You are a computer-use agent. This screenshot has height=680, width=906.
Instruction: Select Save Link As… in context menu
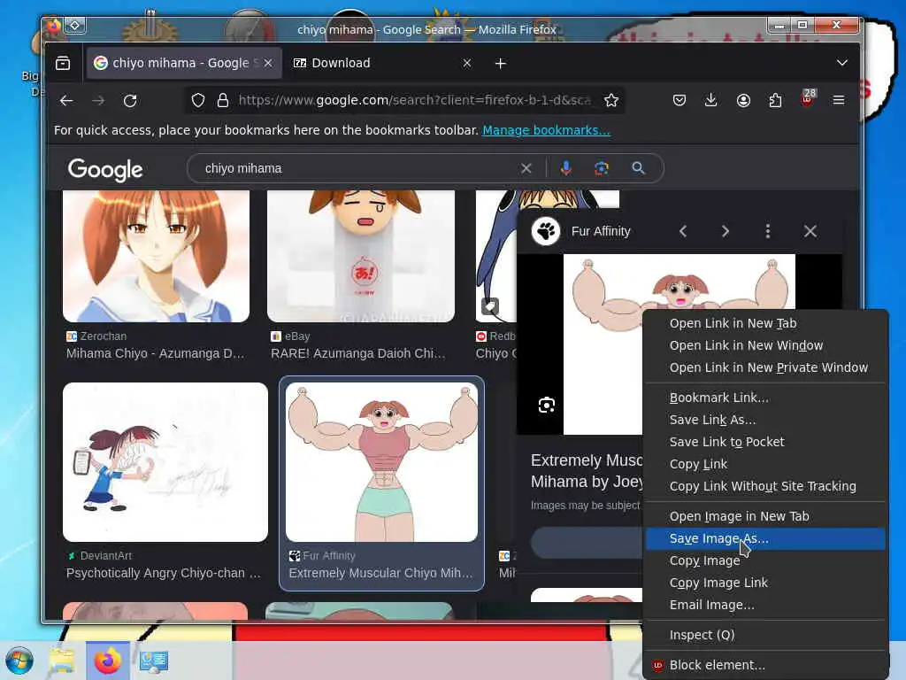point(765,420)
